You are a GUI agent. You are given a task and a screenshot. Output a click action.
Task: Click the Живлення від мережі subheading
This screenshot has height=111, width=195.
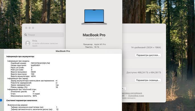[18, 105]
